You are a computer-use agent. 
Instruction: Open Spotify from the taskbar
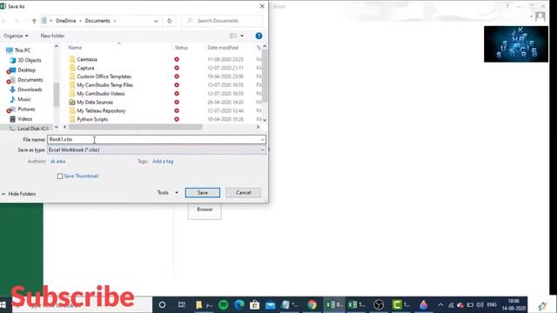[x=224, y=305]
